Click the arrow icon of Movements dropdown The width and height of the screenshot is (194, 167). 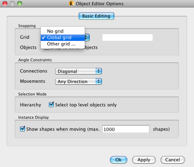pyautogui.click(x=99, y=81)
